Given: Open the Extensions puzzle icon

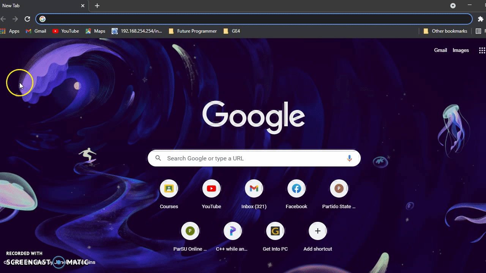Looking at the screenshot, I should coord(480,19).
